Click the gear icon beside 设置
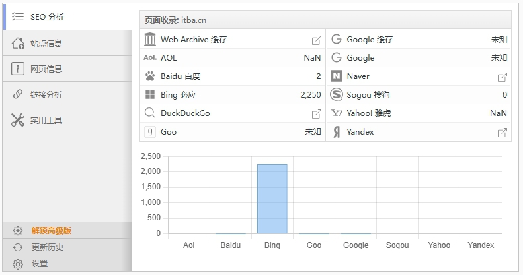Image resolution: width=523 pixels, height=275 pixels. tap(18, 264)
